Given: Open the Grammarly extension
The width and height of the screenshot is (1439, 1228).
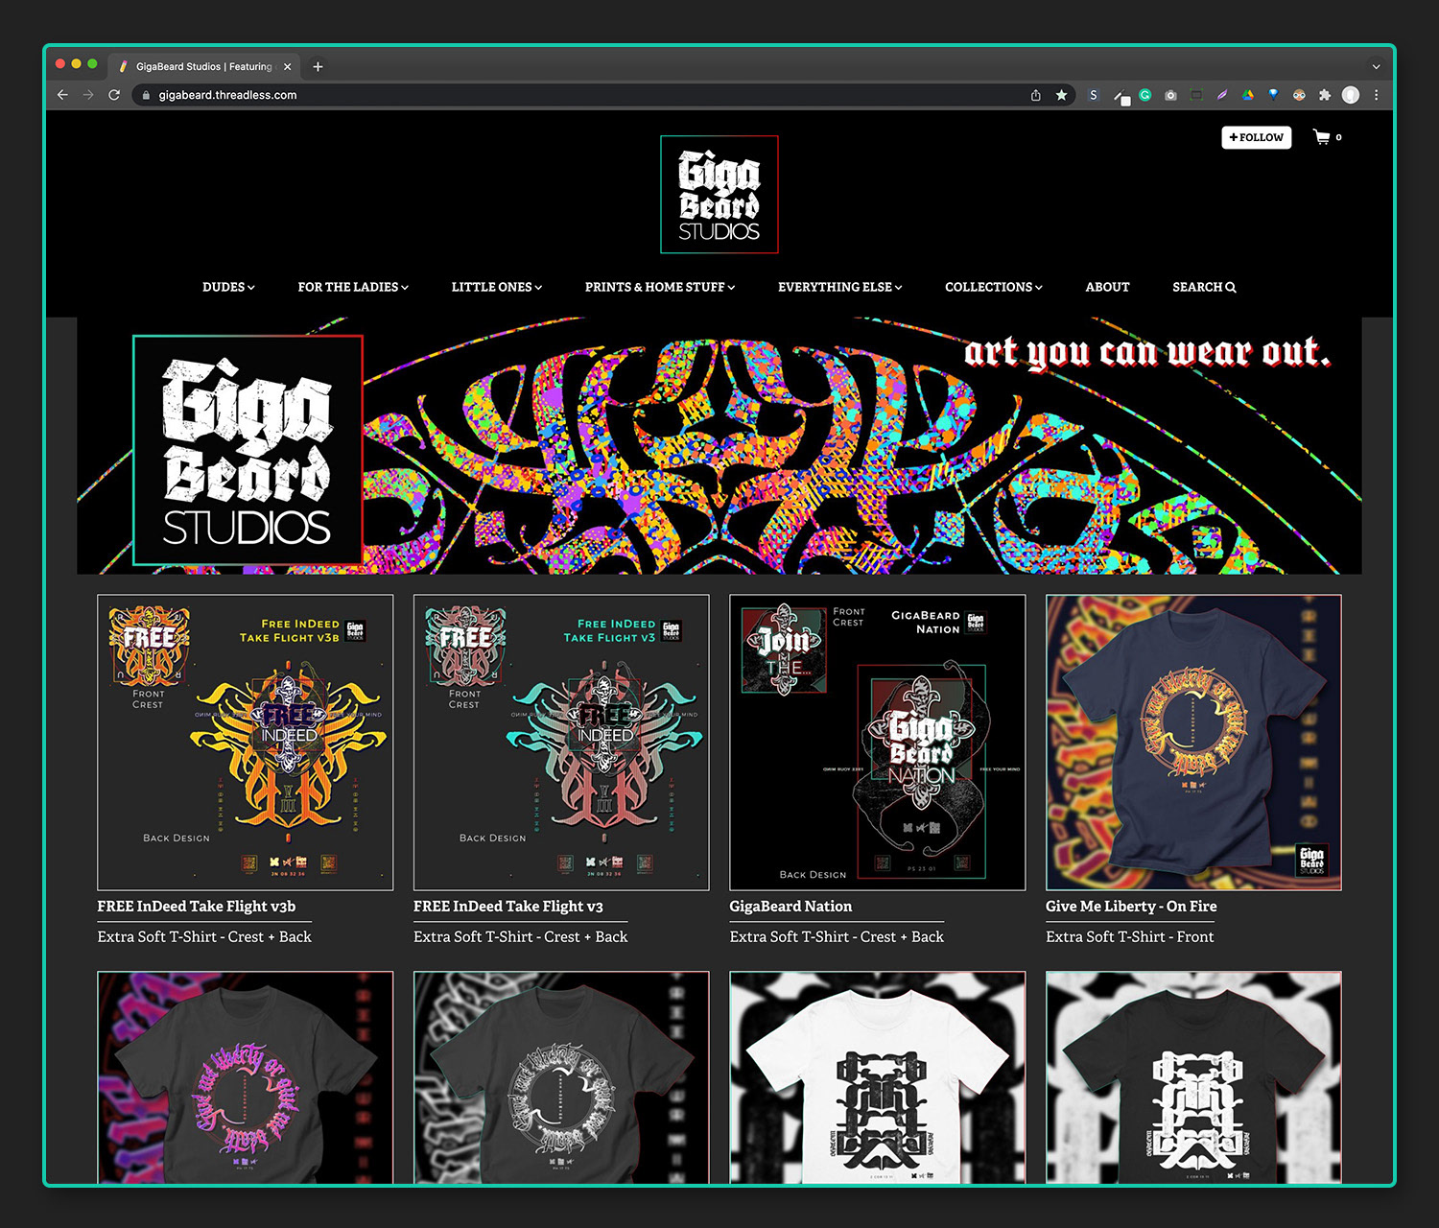Looking at the screenshot, I should tap(1144, 95).
